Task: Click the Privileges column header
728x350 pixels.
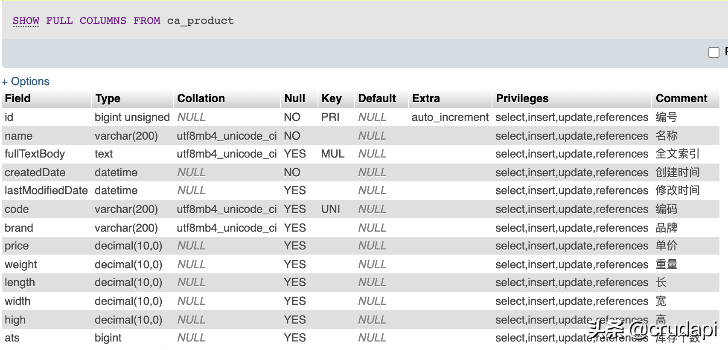Action: [x=522, y=98]
